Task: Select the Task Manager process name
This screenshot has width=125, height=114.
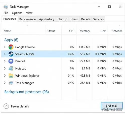Action: 25,83
